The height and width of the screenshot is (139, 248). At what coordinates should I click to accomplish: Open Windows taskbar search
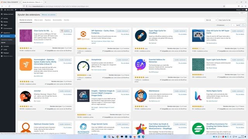(x=109, y=137)
